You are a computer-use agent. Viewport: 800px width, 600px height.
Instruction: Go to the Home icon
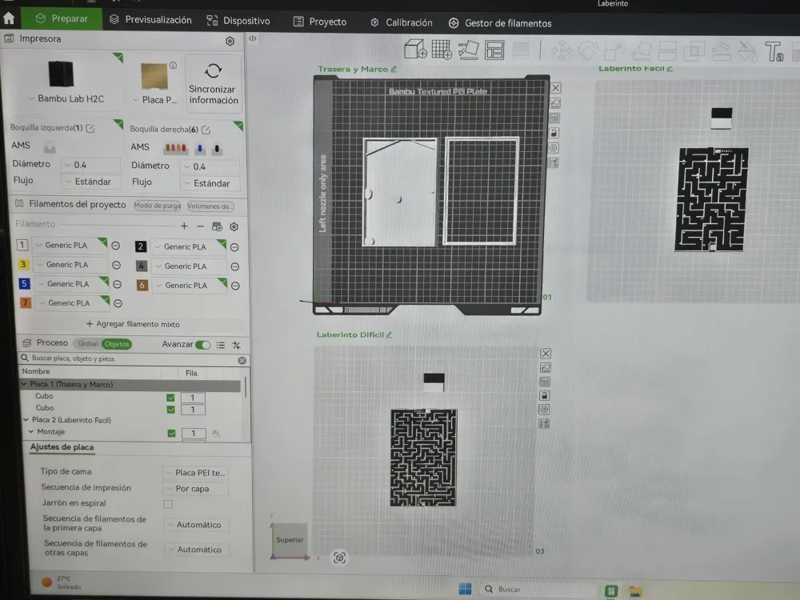coord(9,18)
